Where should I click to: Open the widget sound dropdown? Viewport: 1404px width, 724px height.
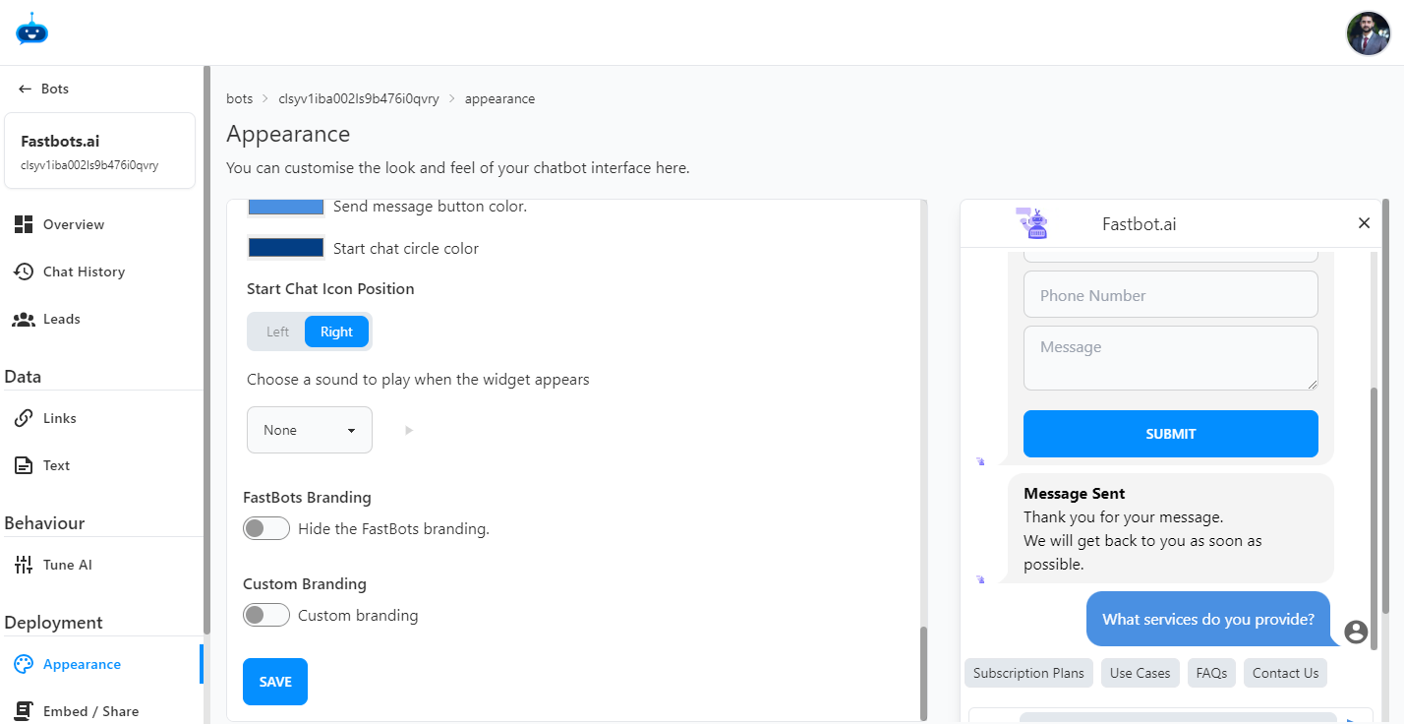(x=309, y=430)
